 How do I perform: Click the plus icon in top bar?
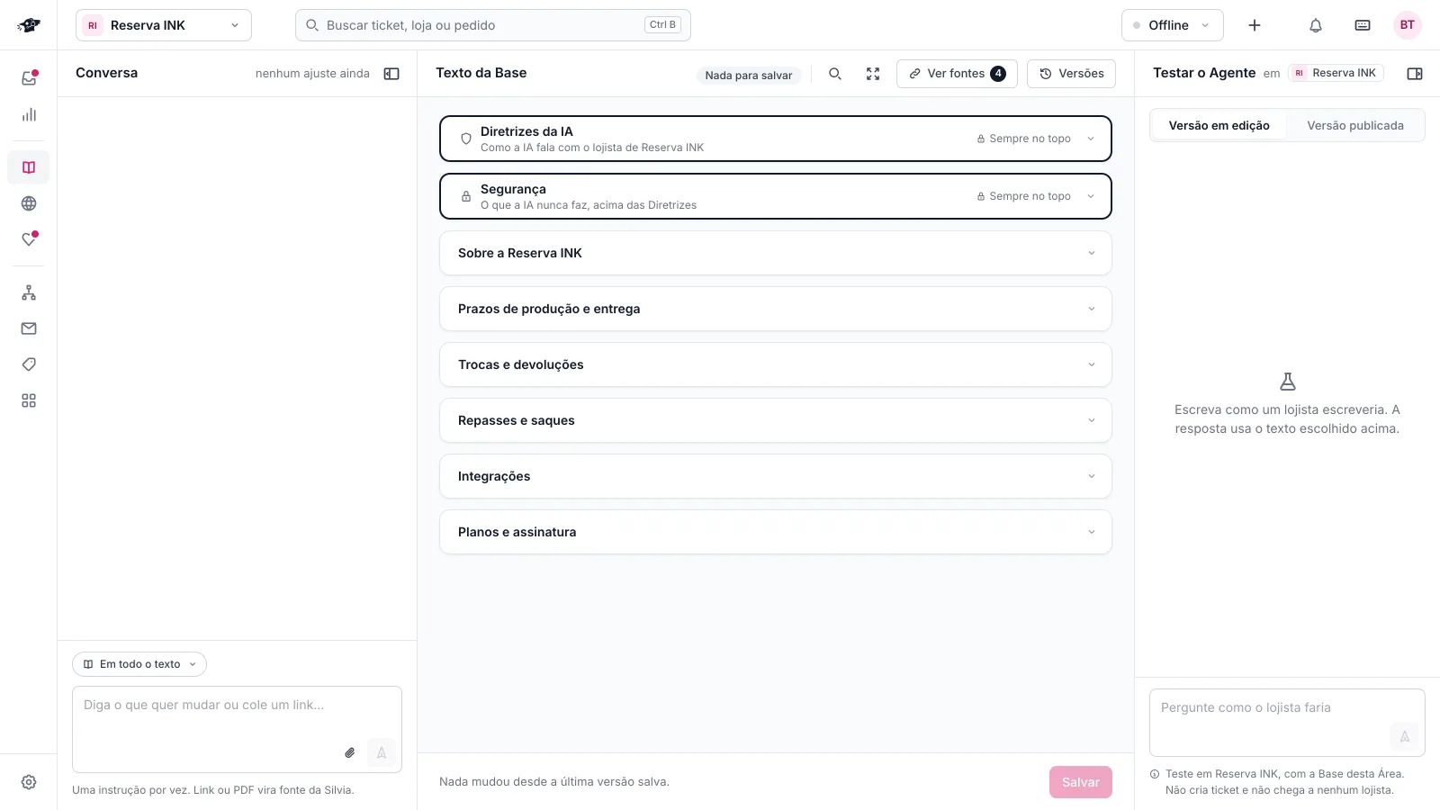[x=1255, y=25]
